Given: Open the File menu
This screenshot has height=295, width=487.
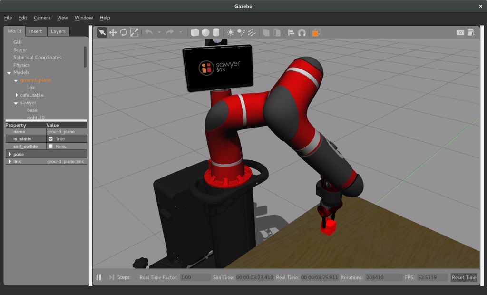Looking at the screenshot, I should (x=8, y=18).
